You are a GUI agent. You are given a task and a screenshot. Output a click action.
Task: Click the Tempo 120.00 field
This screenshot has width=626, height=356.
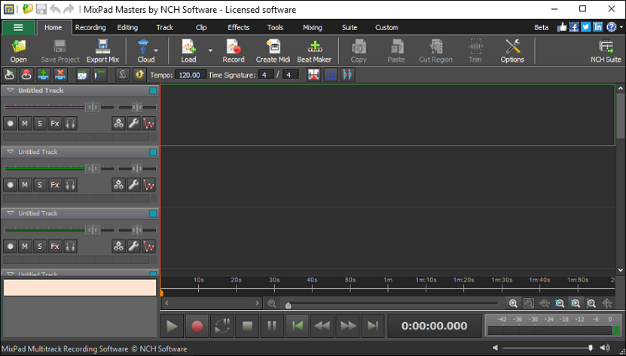click(190, 75)
